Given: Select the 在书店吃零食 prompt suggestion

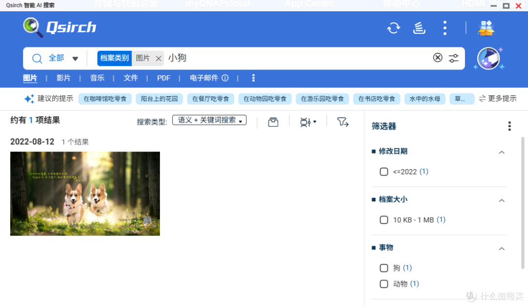Looking at the screenshot, I should tap(376, 99).
